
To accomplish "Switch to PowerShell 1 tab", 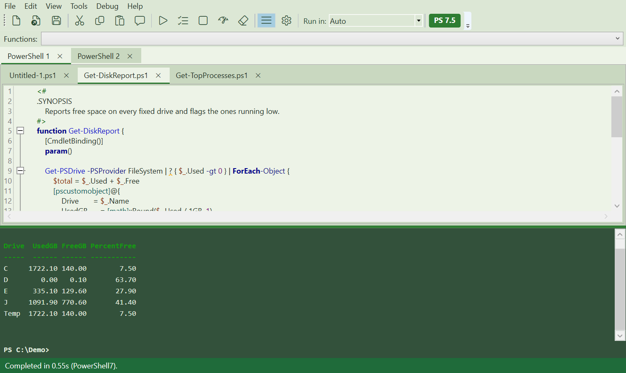I will coord(28,56).
